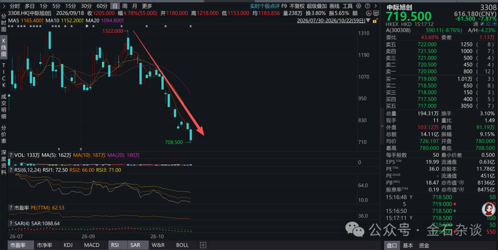498x250 pixels.
Task: Collapse the quote panel using divider arrow
Action: (x=382, y=126)
